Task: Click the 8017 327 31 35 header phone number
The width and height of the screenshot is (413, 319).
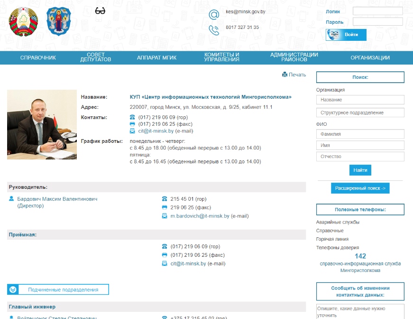Action: pyautogui.click(x=242, y=27)
